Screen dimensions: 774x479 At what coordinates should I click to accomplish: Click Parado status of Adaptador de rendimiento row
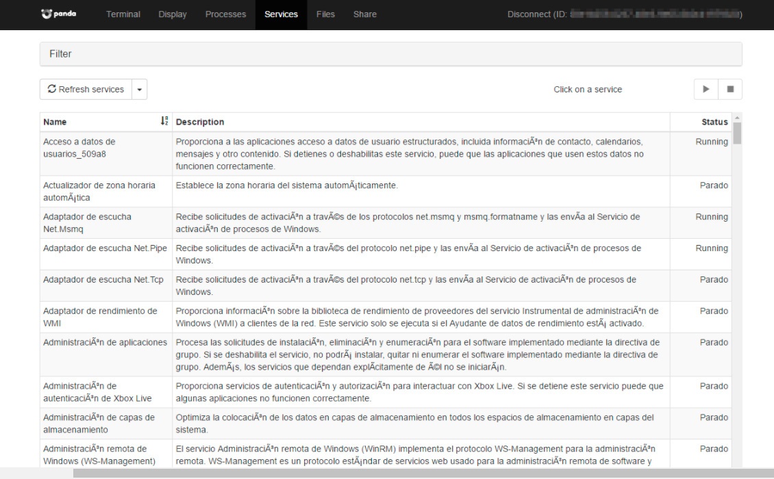(x=714, y=311)
